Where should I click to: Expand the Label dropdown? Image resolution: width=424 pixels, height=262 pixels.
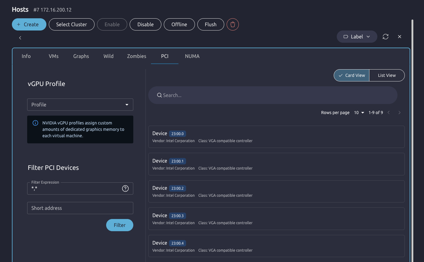(x=357, y=37)
